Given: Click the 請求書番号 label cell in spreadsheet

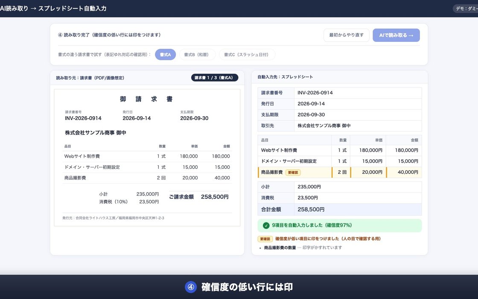Looking at the screenshot, I should click(x=276, y=93).
